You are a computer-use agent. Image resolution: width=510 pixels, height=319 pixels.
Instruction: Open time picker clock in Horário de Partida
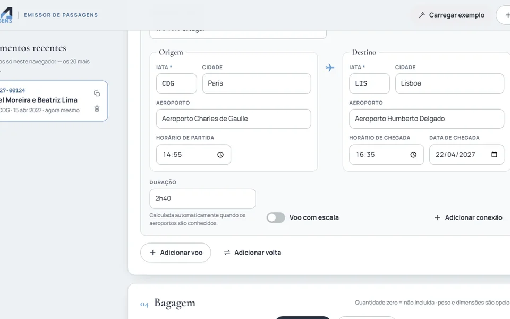coord(220,155)
